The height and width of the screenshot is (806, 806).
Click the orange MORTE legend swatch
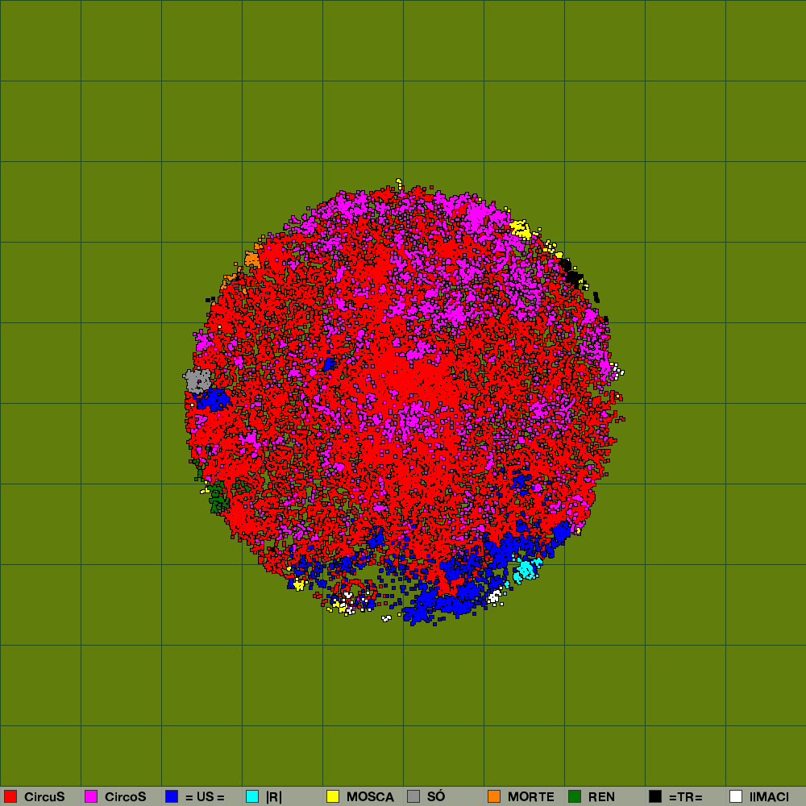[x=494, y=796]
